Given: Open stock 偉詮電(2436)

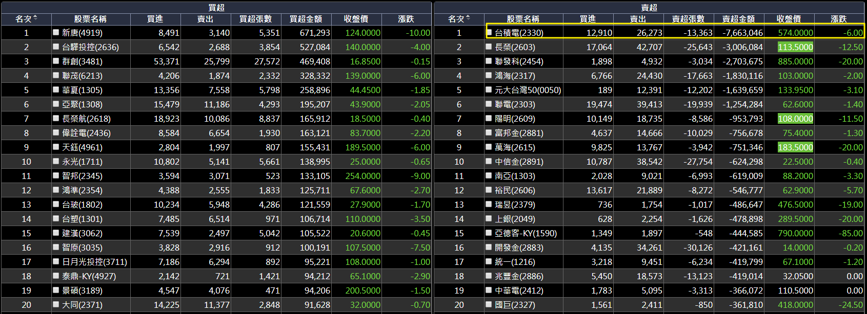Looking at the screenshot, I should coord(86,133).
